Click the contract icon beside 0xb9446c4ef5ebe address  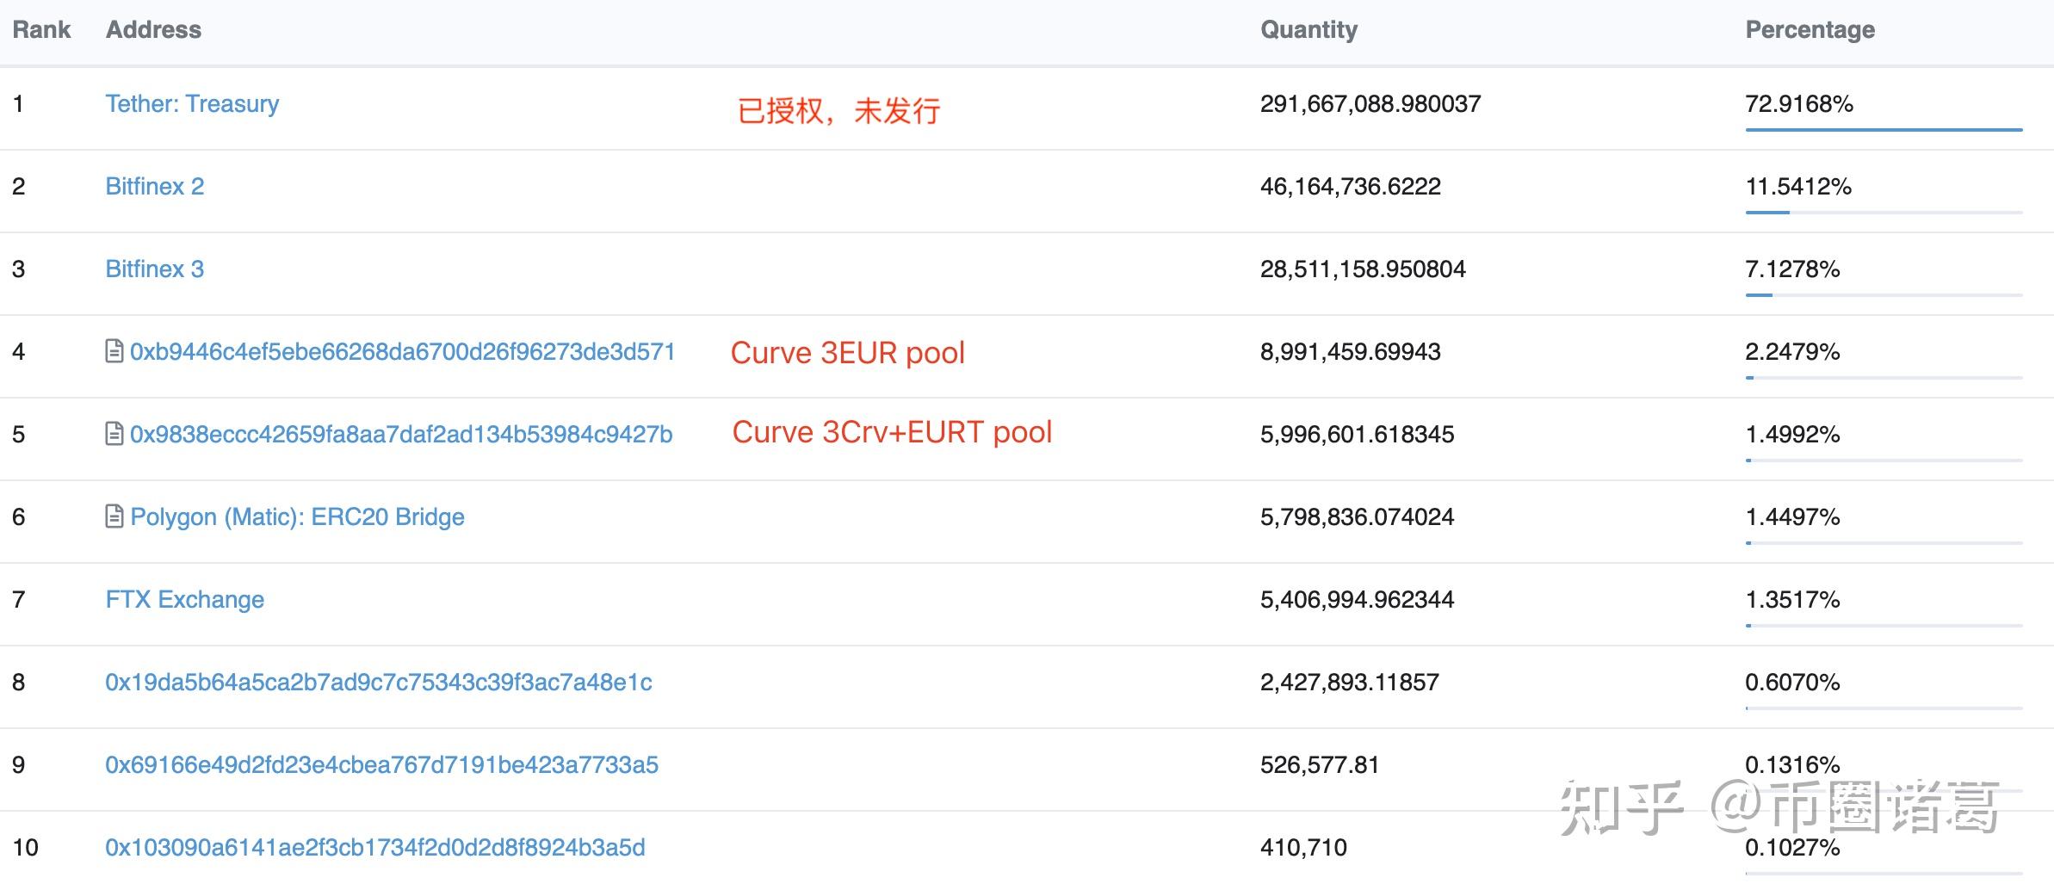(114, 351)
